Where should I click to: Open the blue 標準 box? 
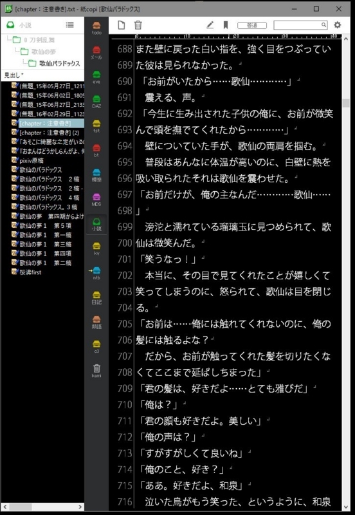[x=96, y=174]
